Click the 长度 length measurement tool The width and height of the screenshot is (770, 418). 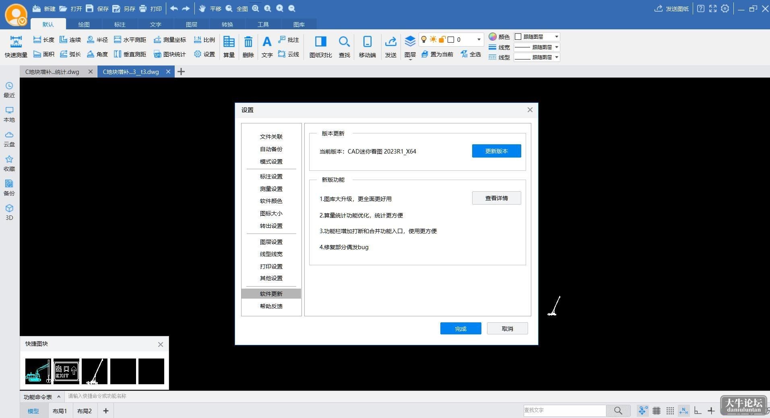[x=43, y=40]
